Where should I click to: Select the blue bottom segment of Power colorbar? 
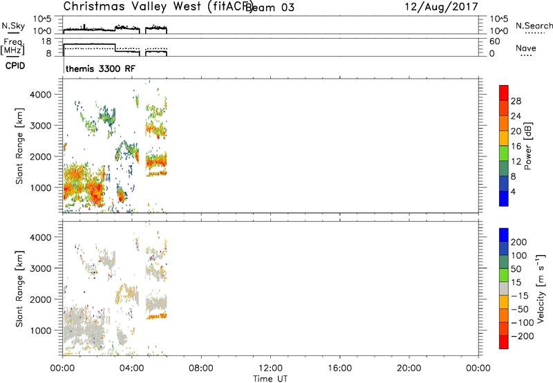[504, 198]
